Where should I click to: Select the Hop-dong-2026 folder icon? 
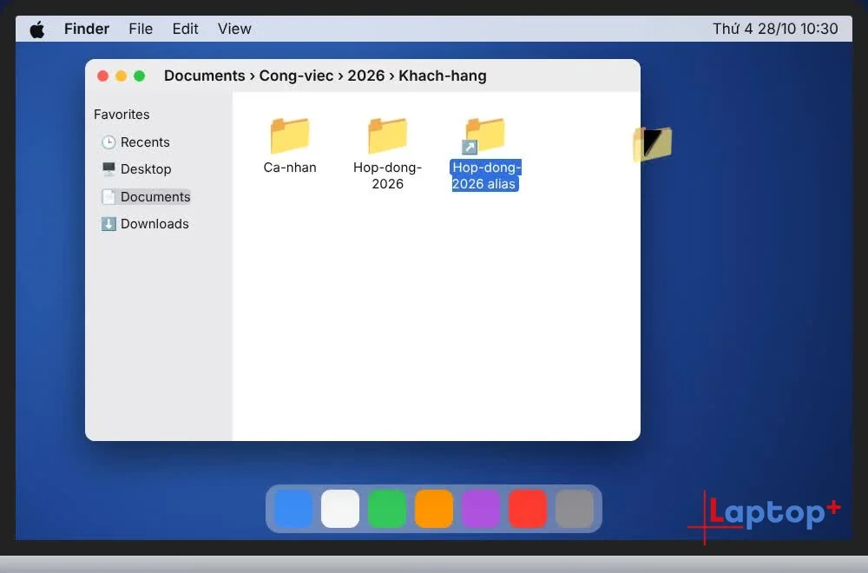point(387,135)
